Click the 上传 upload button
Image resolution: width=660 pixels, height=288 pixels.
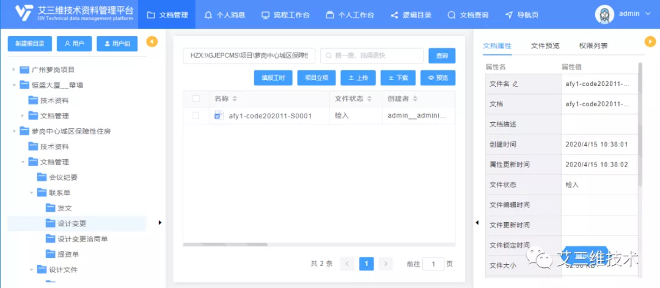358,77
